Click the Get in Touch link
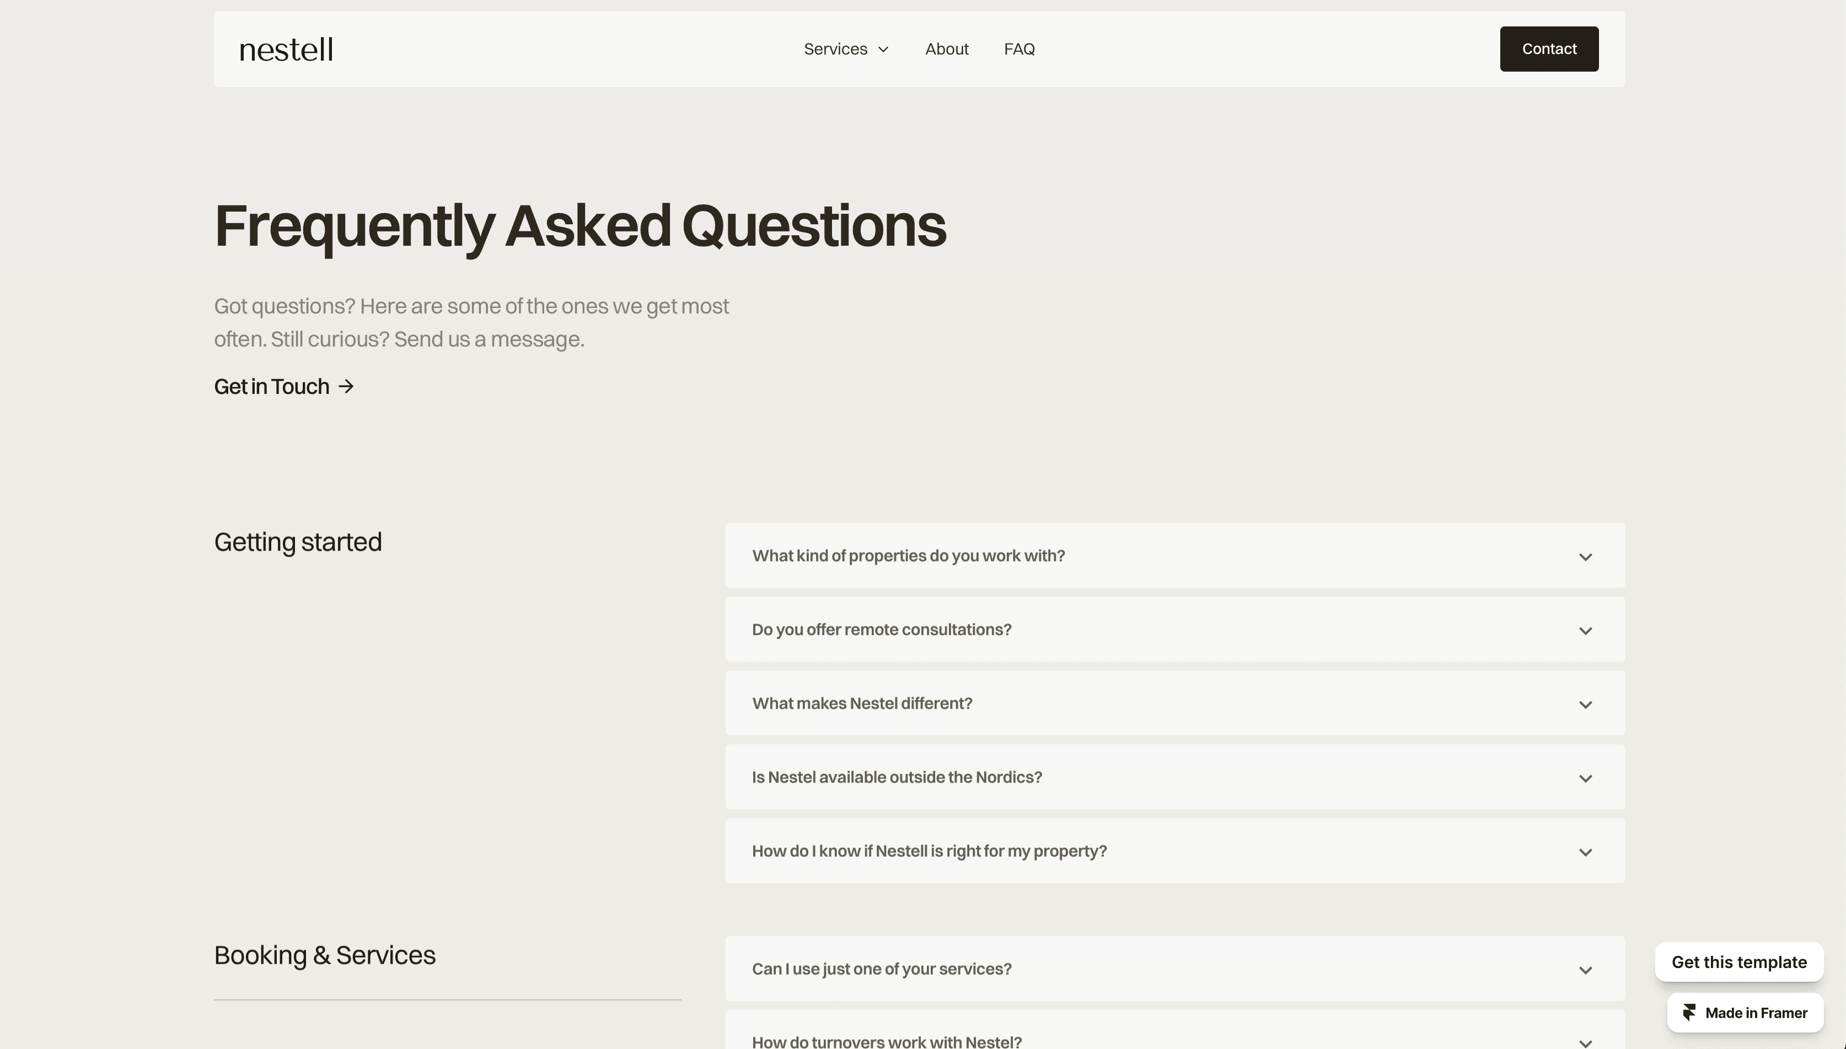The height and width of the screenshot is (1049, 1846). point(272,387)
